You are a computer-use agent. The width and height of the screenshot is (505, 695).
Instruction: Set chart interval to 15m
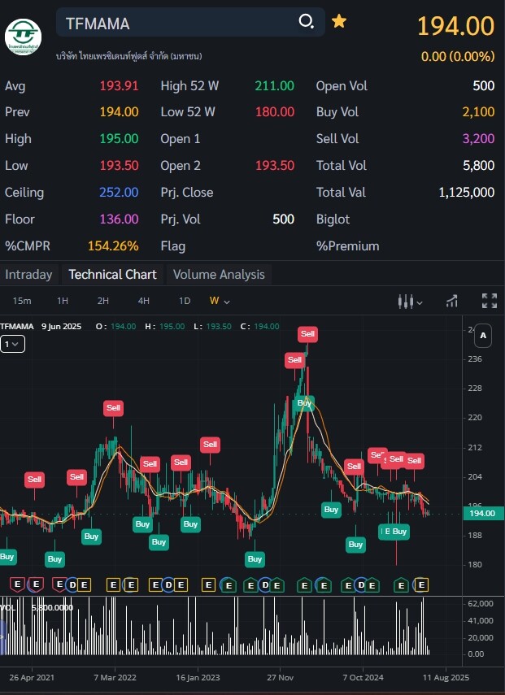(x=22, y=301)
